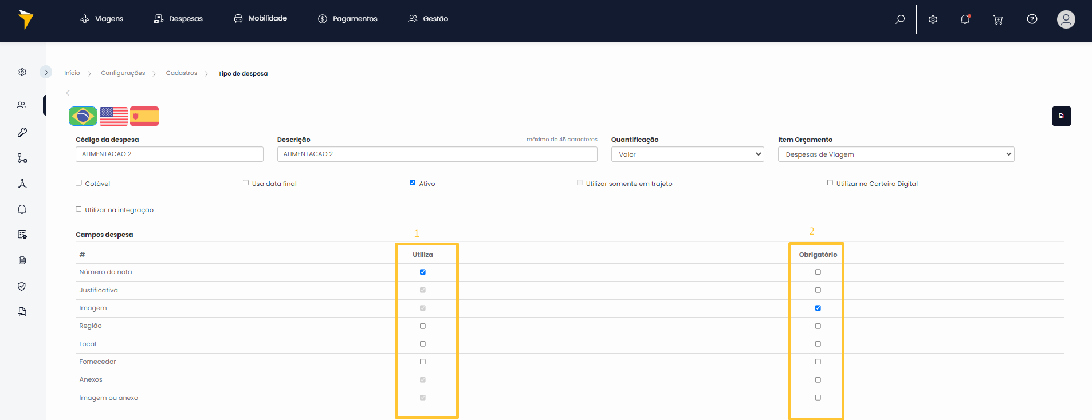Image resolution: width=1092 pixels, height=420 pixels.
Task: Click the Descrição input field
Action: point(437,154)
